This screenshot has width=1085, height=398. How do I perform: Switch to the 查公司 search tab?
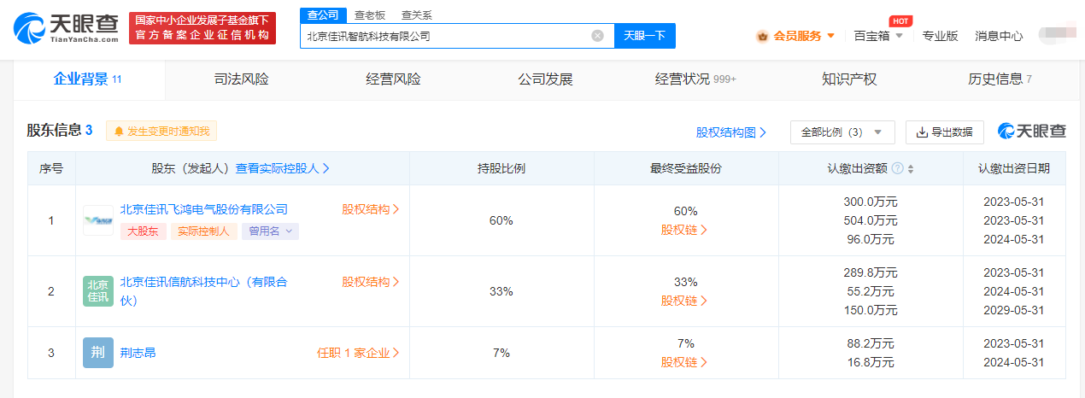[x=323, y=15]
